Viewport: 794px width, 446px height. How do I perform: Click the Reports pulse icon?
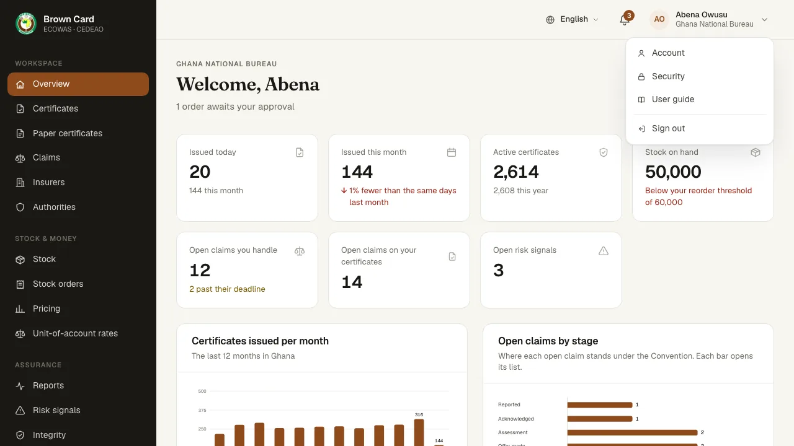coord(20,386)
